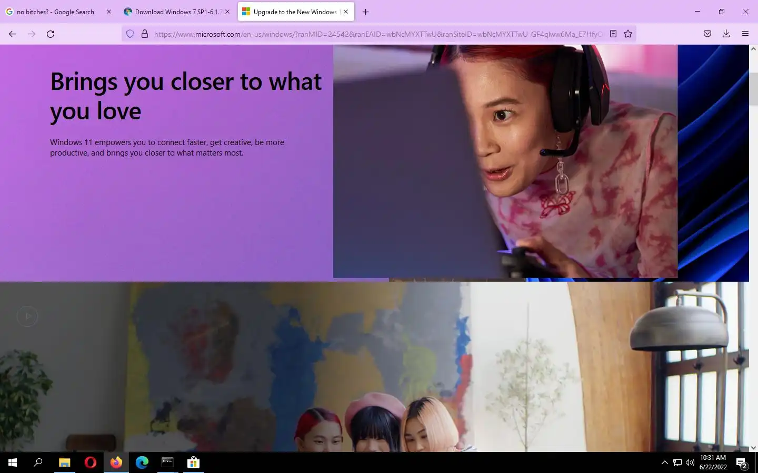This screenshot has height=473, width=758.
Task: Close the Download Windows 7 tab
Action: click(227, 12)
